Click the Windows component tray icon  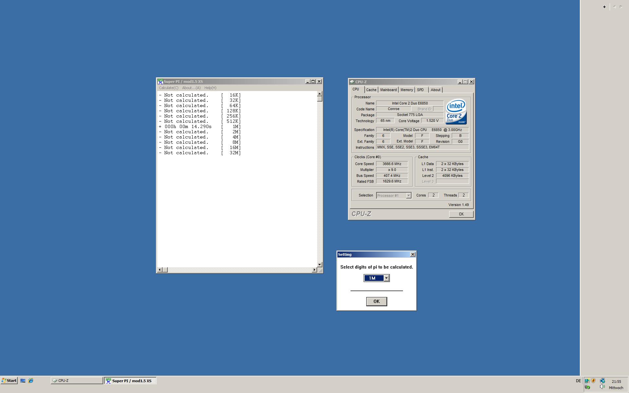587,381
